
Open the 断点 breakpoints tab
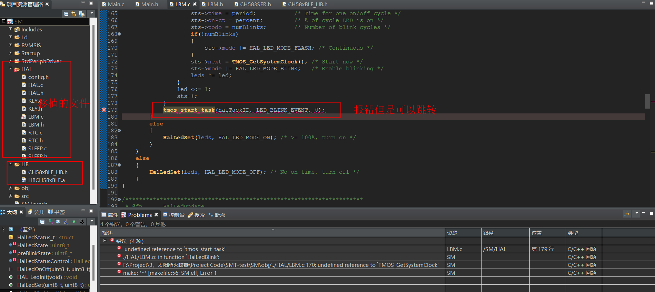(x=217, y=215)
